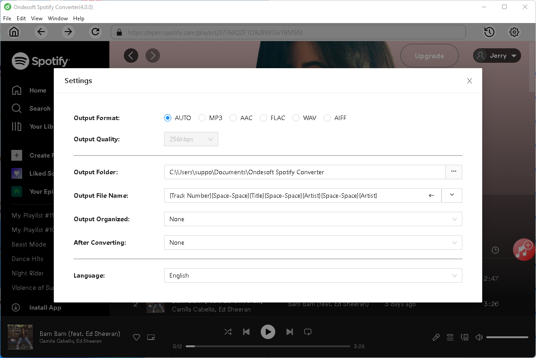
Task: Open Liked Songs heart tile
Action: [16, 173]
